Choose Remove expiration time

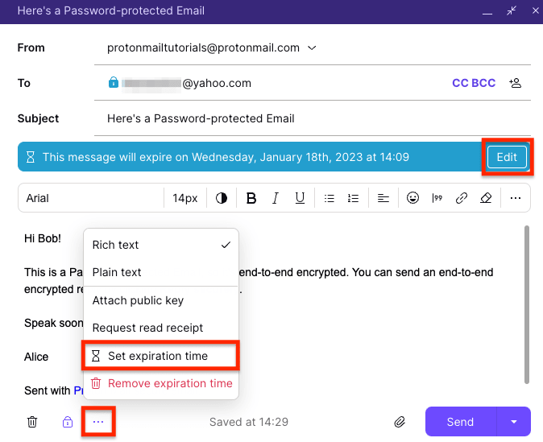tap(161, 383)
